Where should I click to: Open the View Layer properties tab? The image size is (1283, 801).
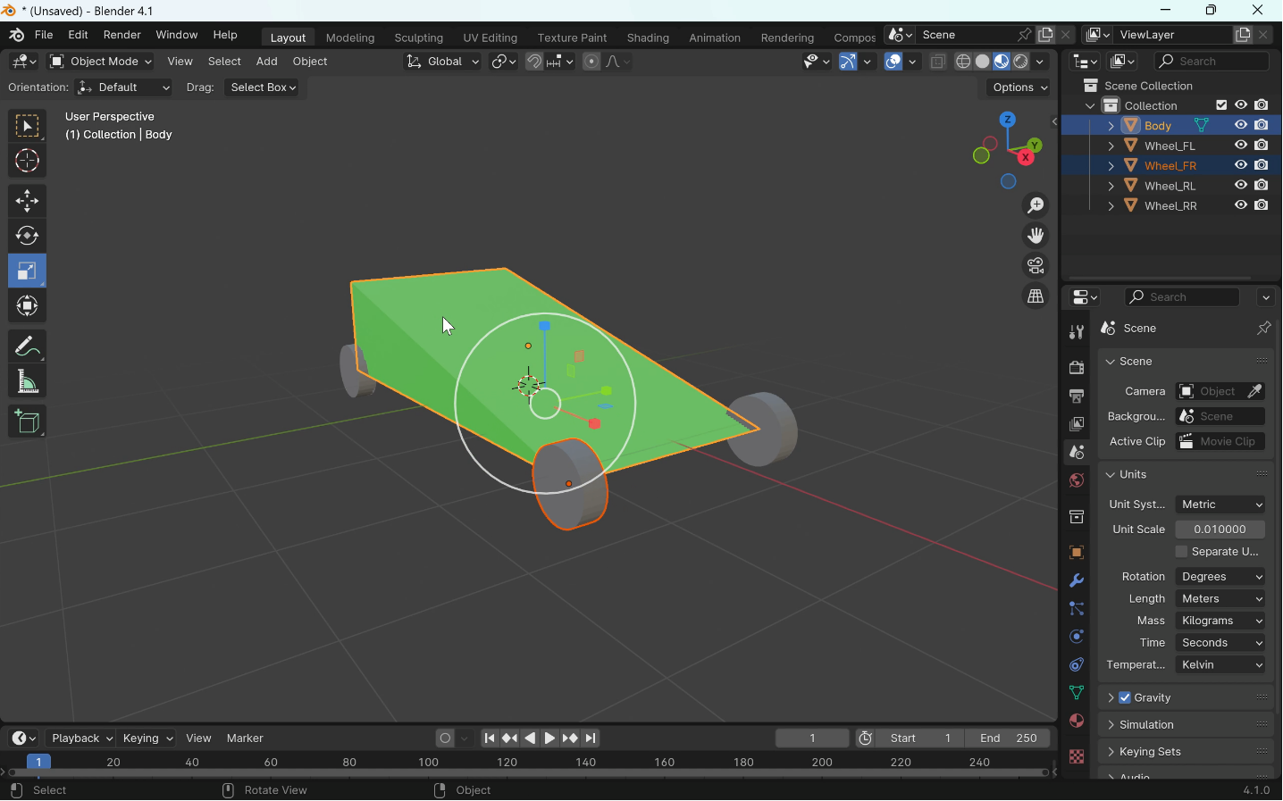1078,425
